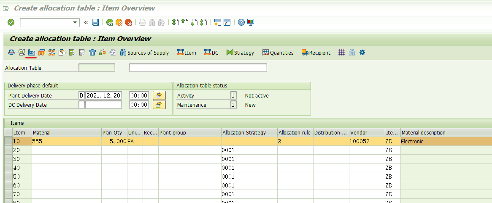Click the green checkmark Enter icon
Viewport: 492px width, 203px height.
[11, 22]
